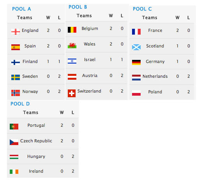Click the W column header in Pool A
Screen dimensions: 201x182
(48, 17)
